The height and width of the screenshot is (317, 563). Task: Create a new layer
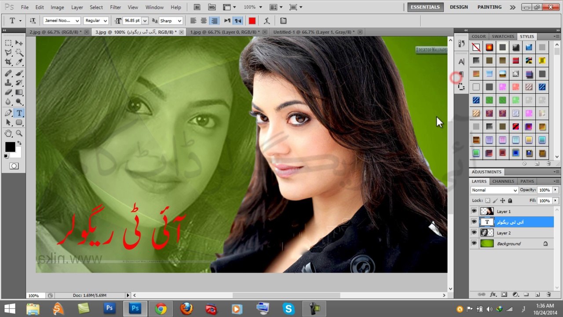pyautogui.click(x=537, y=294)
